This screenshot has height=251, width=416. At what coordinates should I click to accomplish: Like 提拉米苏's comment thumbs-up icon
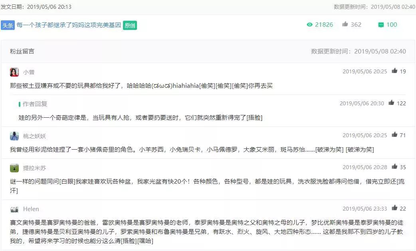(x=394, y=166)
